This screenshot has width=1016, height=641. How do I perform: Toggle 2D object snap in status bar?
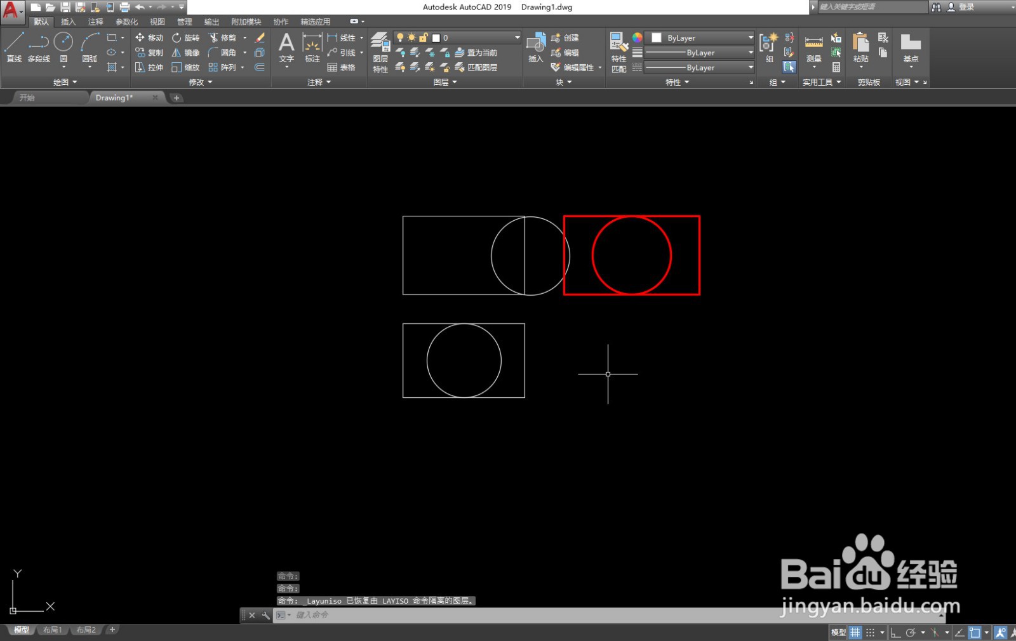tap(975, 632)
